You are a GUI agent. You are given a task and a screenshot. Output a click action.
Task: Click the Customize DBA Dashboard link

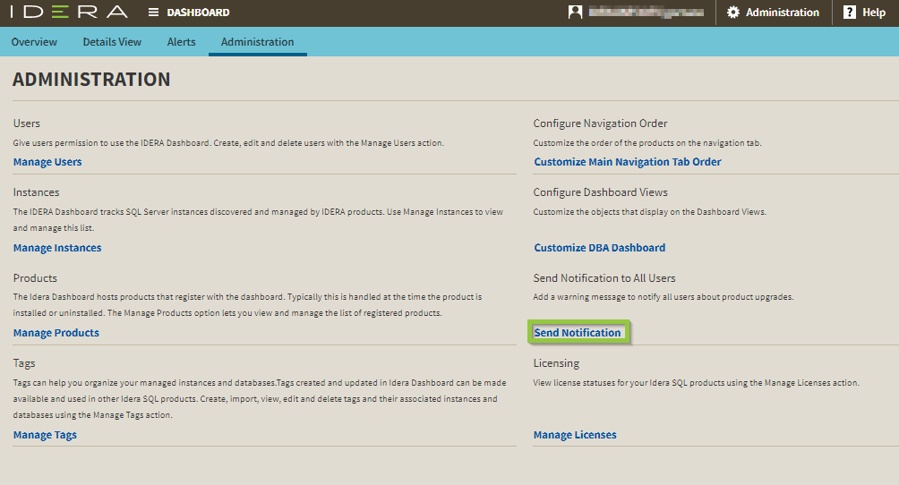(600, 248)
